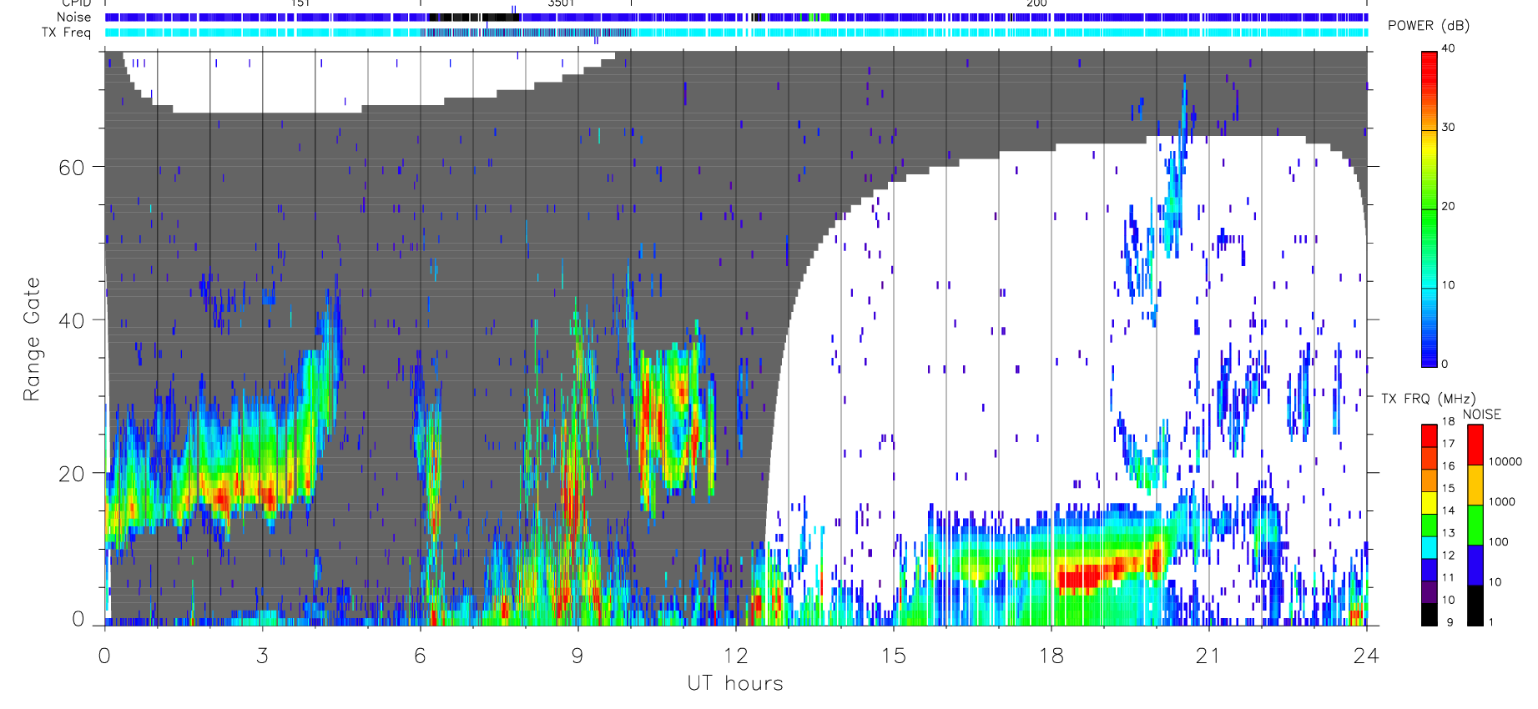Click the 13 label on the TX frequency scale
The image size is (1538, 709).
(x=1448, y=533)
